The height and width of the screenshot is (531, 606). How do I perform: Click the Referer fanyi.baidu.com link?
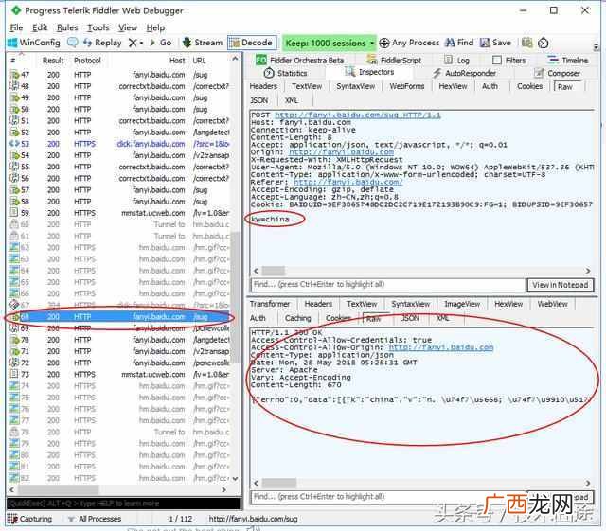pyautogui.click(x=348, y=182)
